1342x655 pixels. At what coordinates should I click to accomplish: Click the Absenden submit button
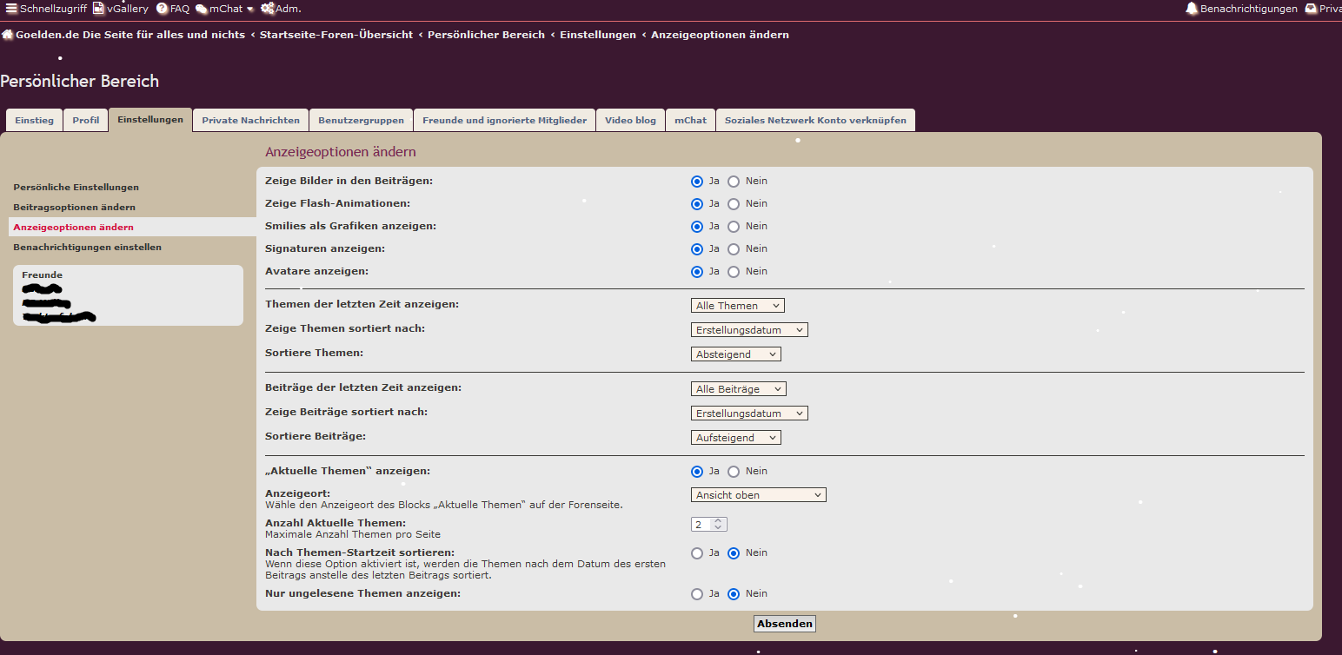(784, 624)
